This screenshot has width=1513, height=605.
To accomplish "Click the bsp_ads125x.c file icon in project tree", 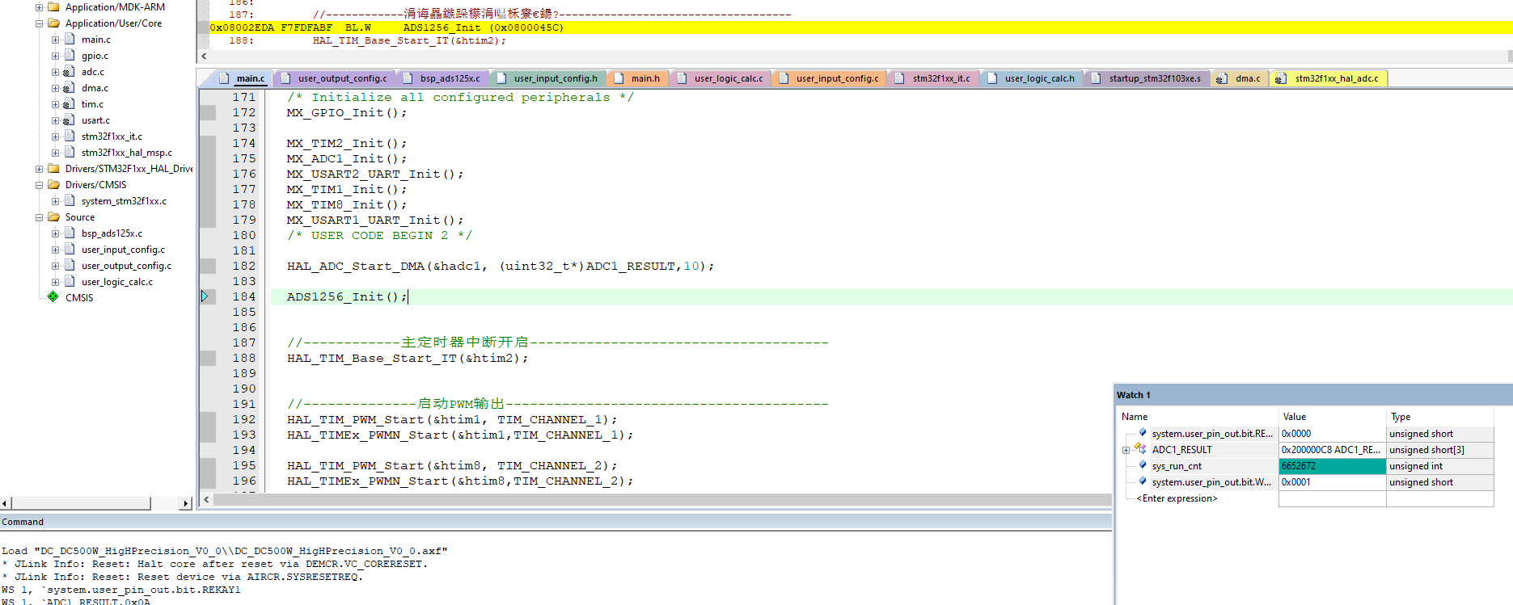I will (69, 233).
